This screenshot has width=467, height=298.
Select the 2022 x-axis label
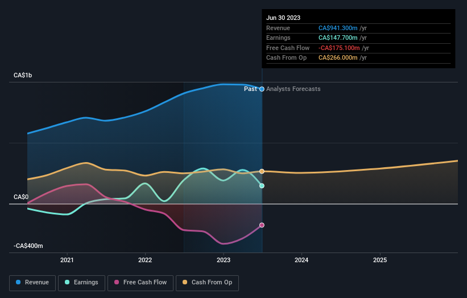pyautogui.click(x=145, y=260)
